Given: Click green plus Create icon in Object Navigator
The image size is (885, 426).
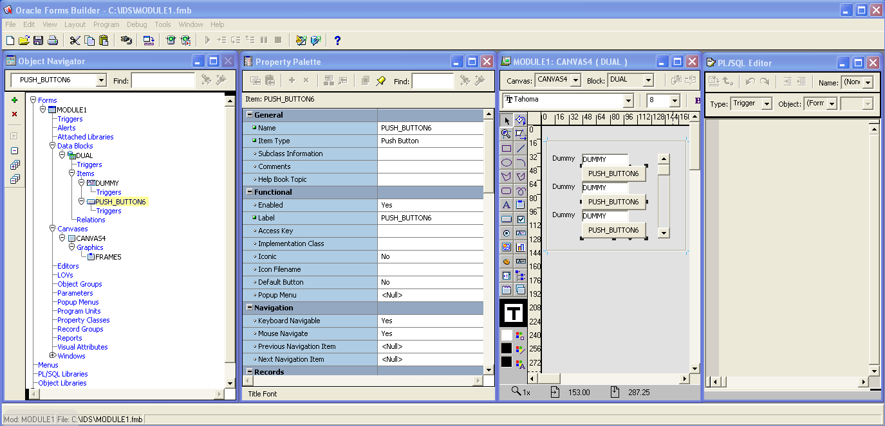Looking at the screenshot, I should point(15,100).
